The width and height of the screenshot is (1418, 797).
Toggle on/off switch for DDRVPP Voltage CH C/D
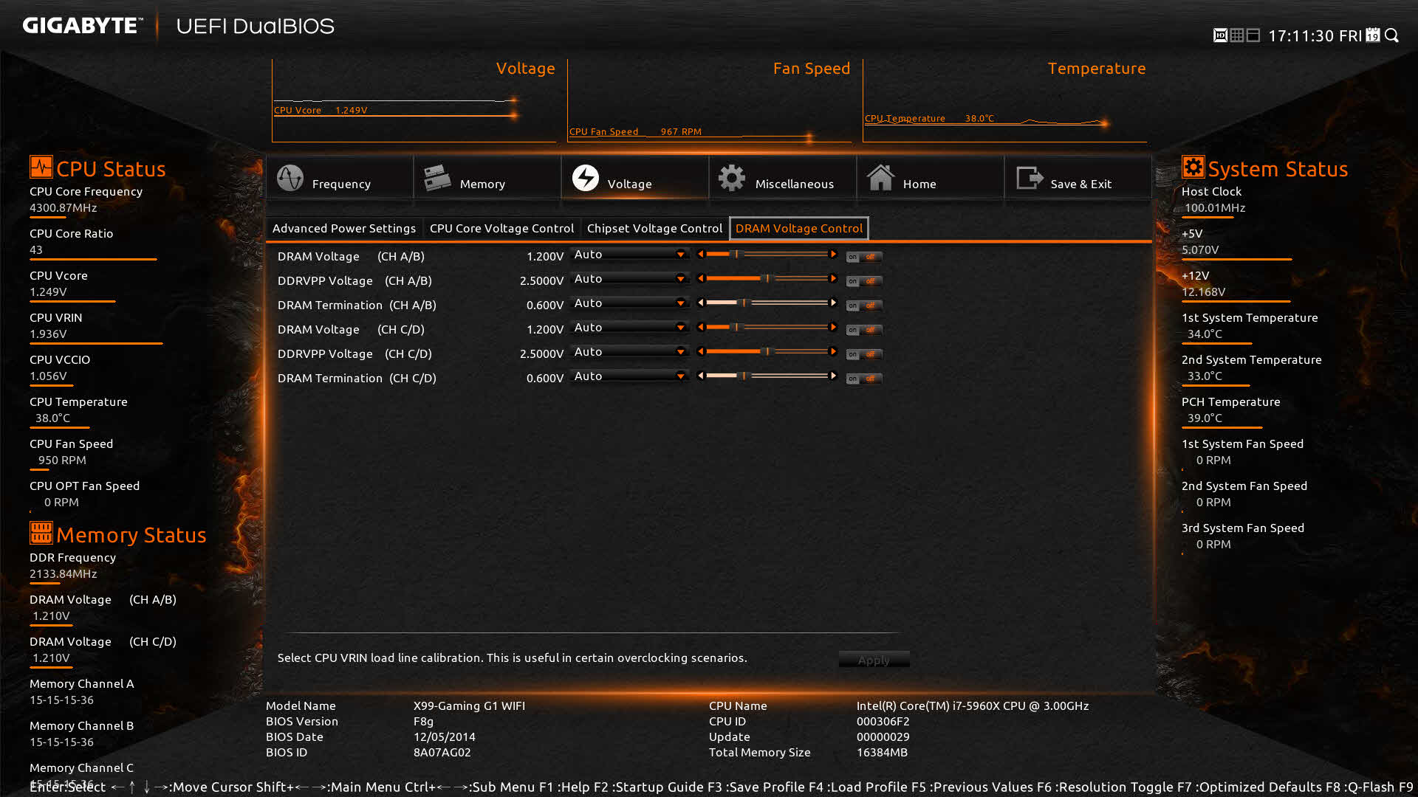pos(863,354)
